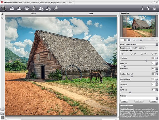Open an image with the upload icon
159x120 pixels.
[12, 9]
